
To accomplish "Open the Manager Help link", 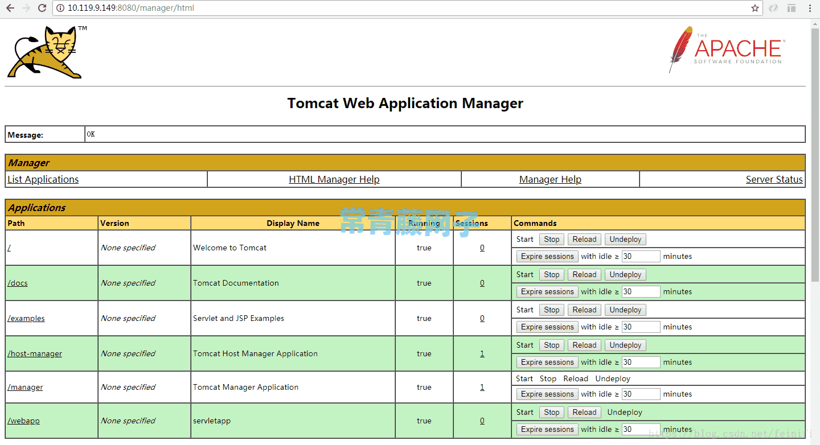I will pos(550,179).
